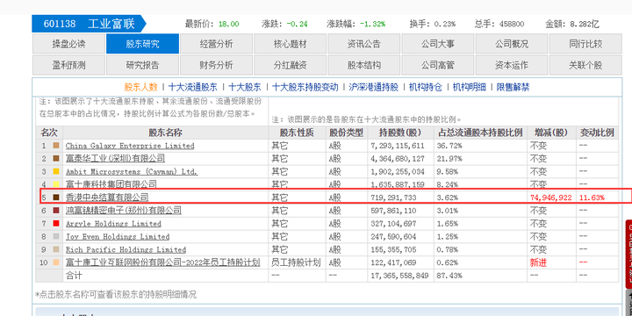
Task: Click the yellow swatch next to Ambit Microsystems
Action: [56, 171]
